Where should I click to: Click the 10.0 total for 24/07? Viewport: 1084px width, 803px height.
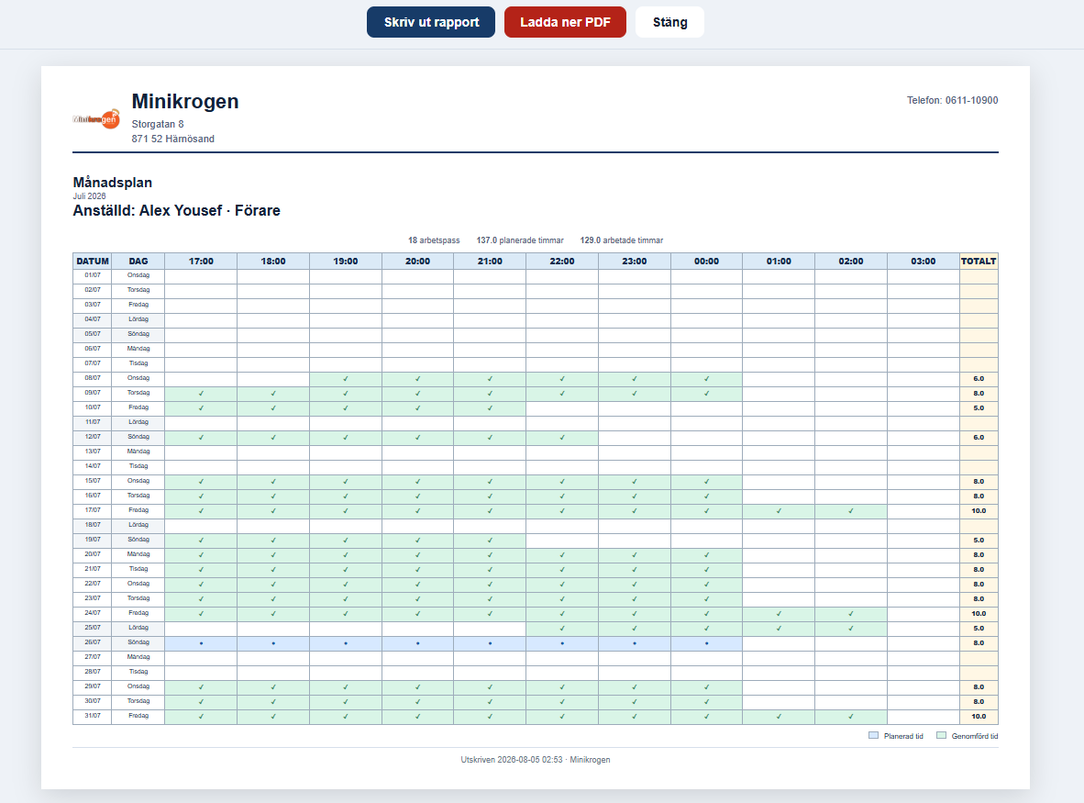(x=979, y=613)
